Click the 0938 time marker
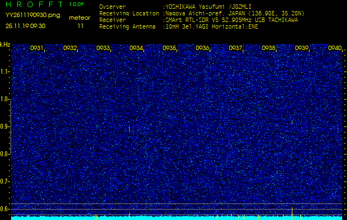This screenshot has height=220, width=347. click(269, 48)
